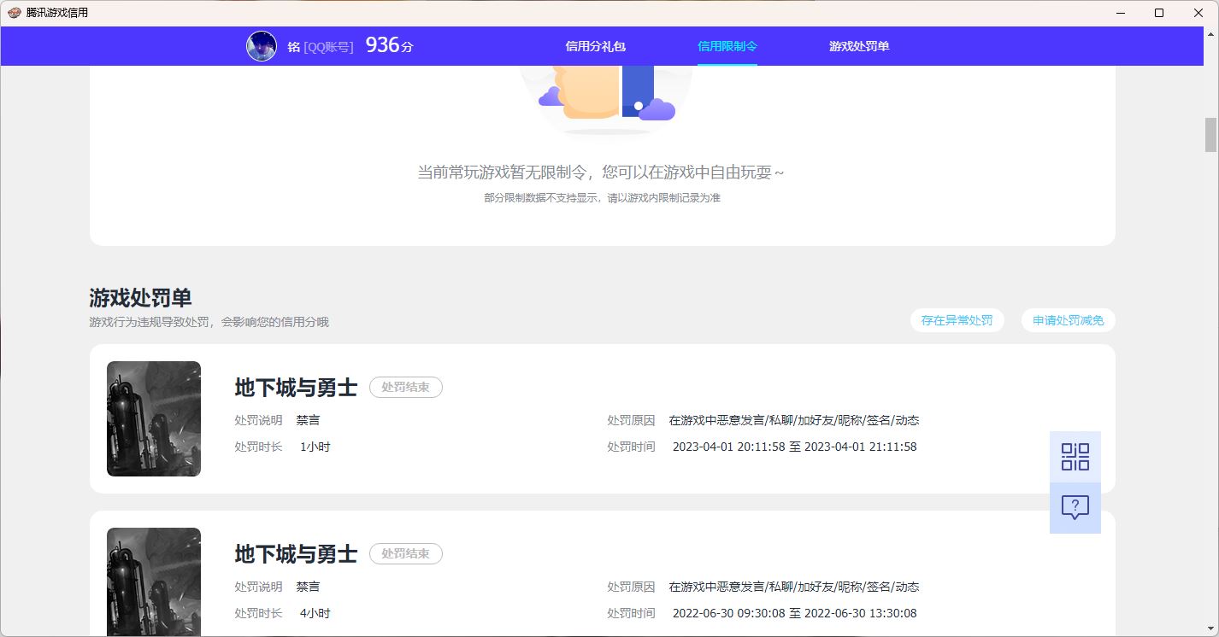
Task: Click the 存在异常处罚 button
Action: (957, 321)
